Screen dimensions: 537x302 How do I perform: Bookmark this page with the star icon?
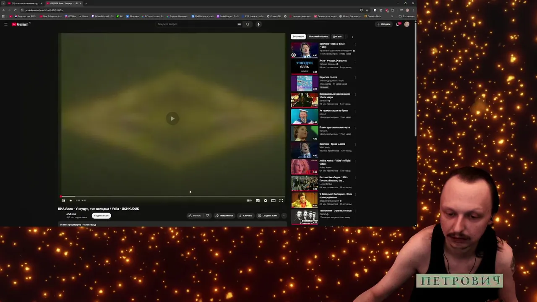tap(367, 10)
